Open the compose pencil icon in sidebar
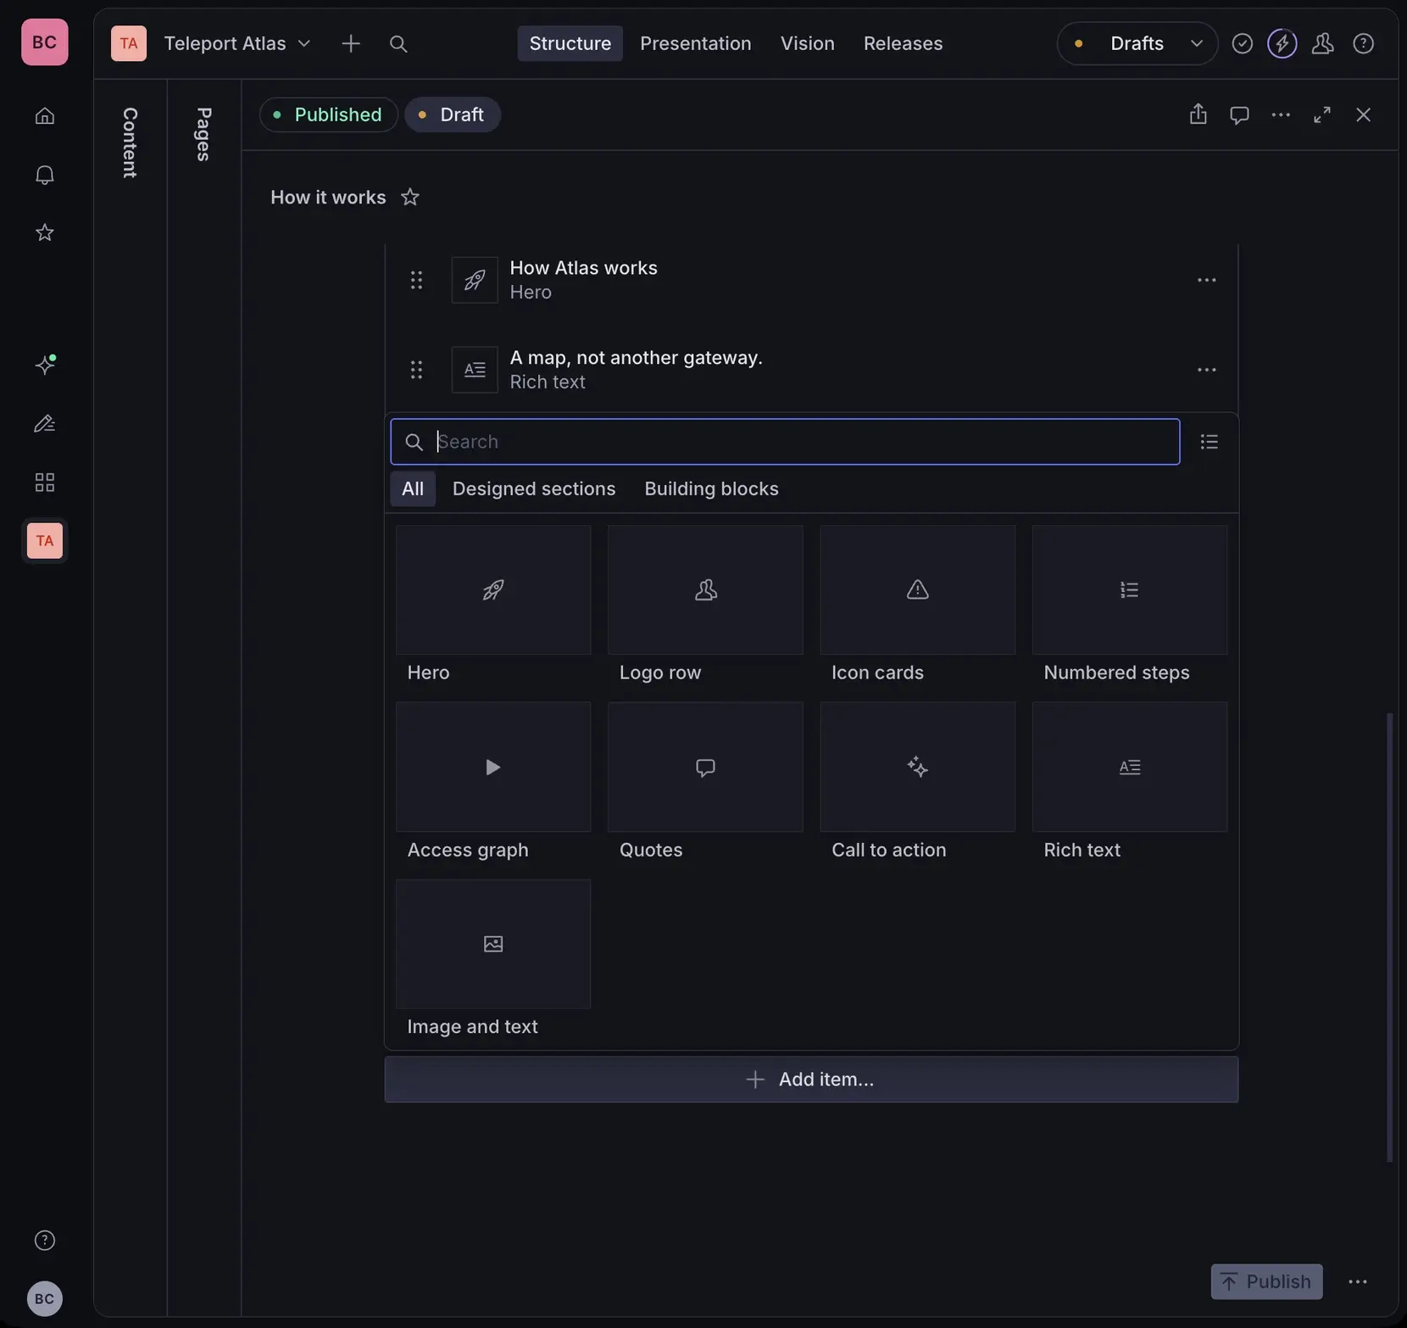This screenshot has width=1407, height=1328. 44,423
